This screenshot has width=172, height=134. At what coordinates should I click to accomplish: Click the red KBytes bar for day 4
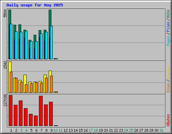(26, 117)
